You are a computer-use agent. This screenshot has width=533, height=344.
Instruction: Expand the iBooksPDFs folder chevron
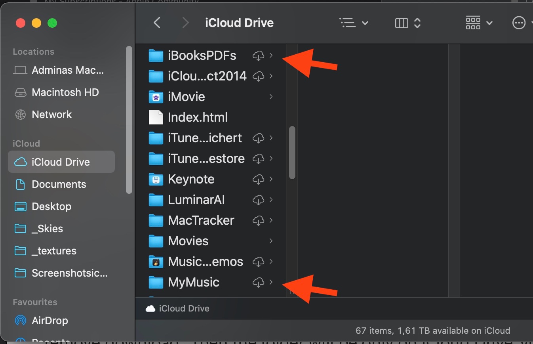tap(271, 55)
